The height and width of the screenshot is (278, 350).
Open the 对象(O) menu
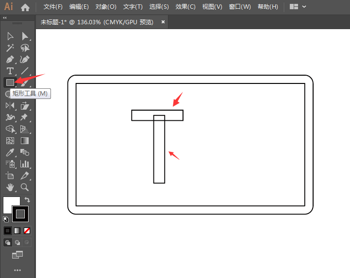[106, 7]
